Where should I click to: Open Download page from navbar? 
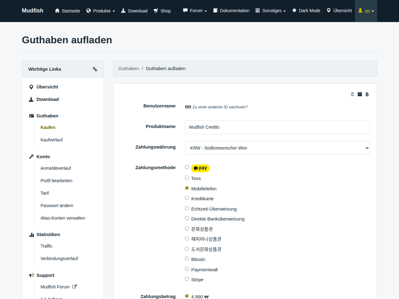pyautogui.click(x=134, y=11)
